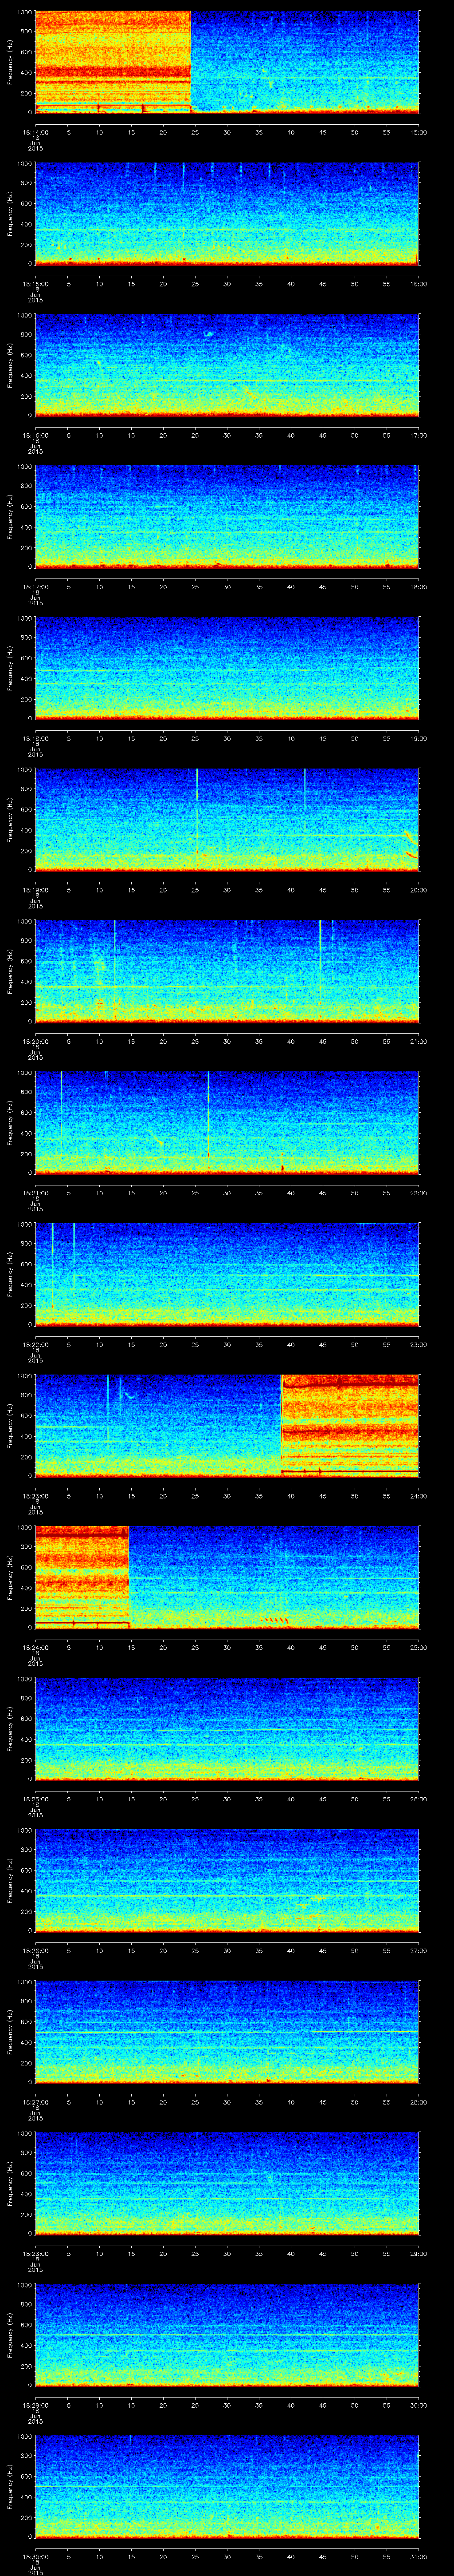Choose the spectrogram panel starting at 18:25:00
This screenshot has width=454, height=2576.
click(x=227, y=1728)
